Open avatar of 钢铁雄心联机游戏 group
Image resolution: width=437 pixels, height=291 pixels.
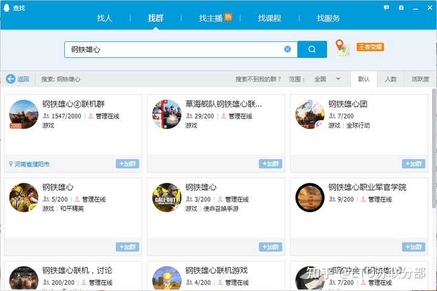[x=167, y=278]
